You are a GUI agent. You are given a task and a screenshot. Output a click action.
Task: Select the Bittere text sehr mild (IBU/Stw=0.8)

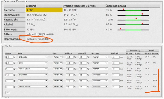point(40,34)
